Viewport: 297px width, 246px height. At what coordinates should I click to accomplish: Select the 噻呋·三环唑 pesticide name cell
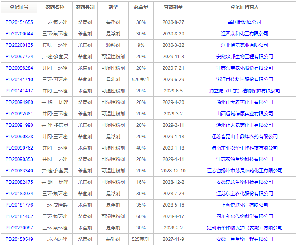pyautogui.click(x=55, y=45)
